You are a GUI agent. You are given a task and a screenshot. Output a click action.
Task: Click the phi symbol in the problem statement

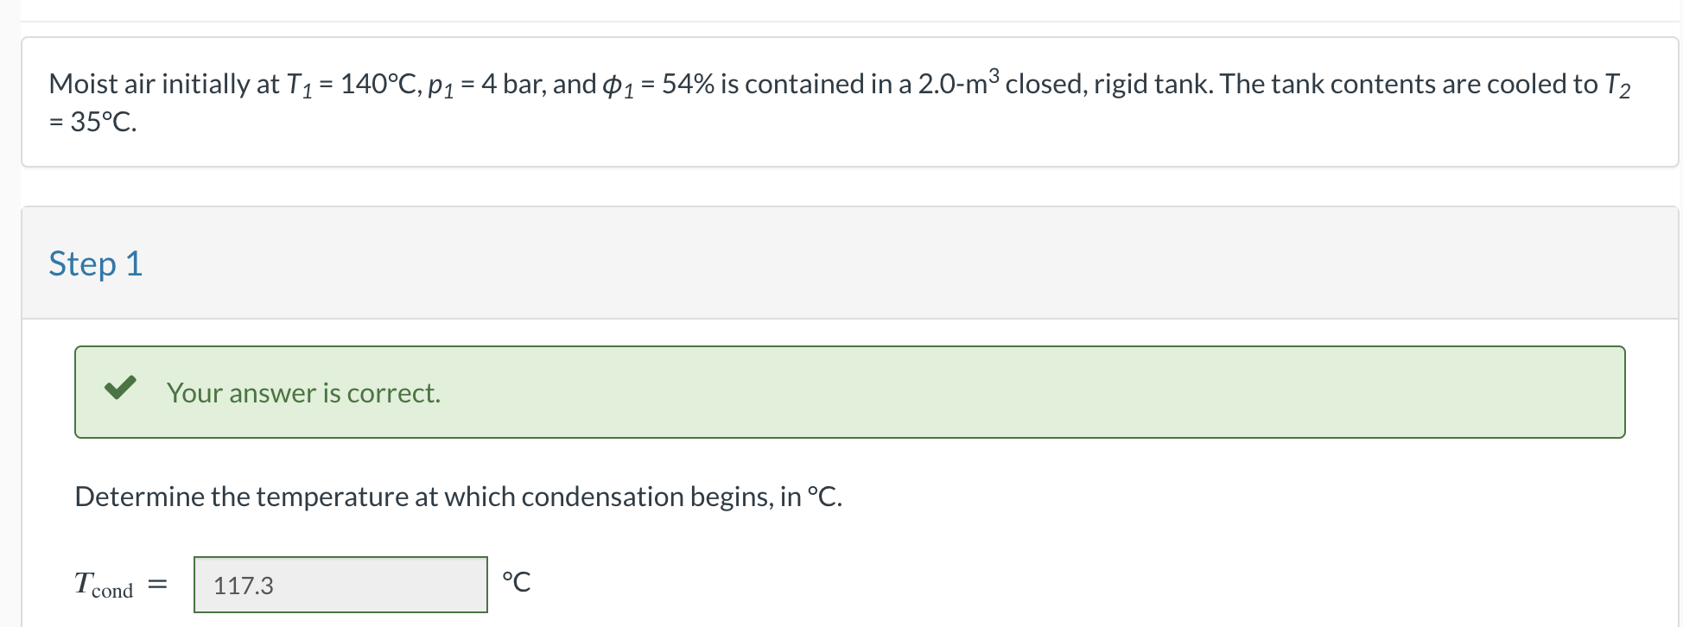point(613,85)
